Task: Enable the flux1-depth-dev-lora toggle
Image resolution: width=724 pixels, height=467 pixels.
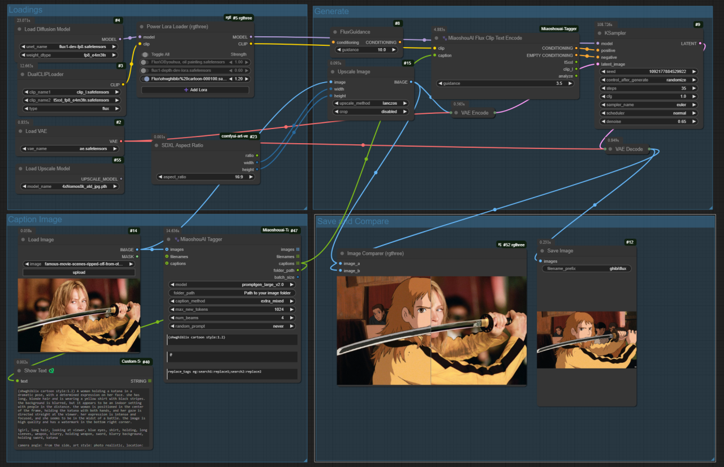Action: (145, 70)
